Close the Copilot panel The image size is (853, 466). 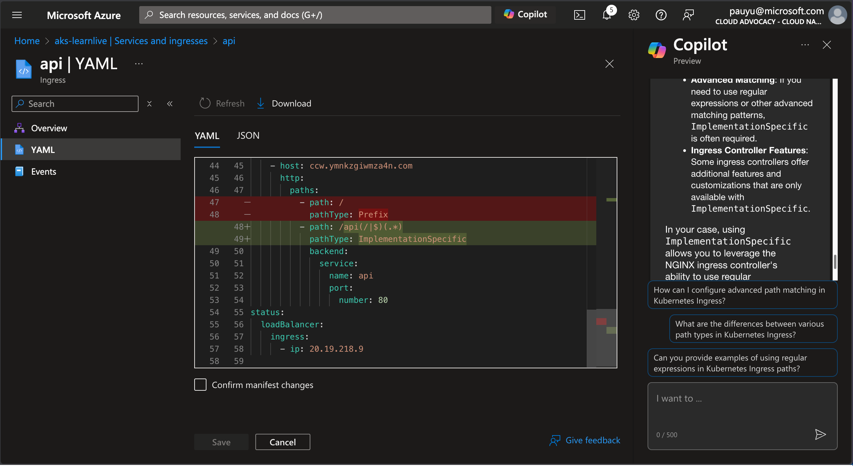coord(827,45)
